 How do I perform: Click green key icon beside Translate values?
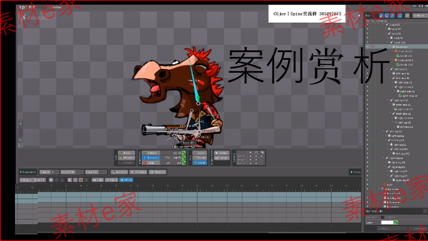(x=184, y=158)
